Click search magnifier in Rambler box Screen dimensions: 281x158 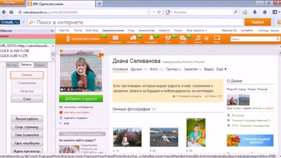[x=236, y=12]
